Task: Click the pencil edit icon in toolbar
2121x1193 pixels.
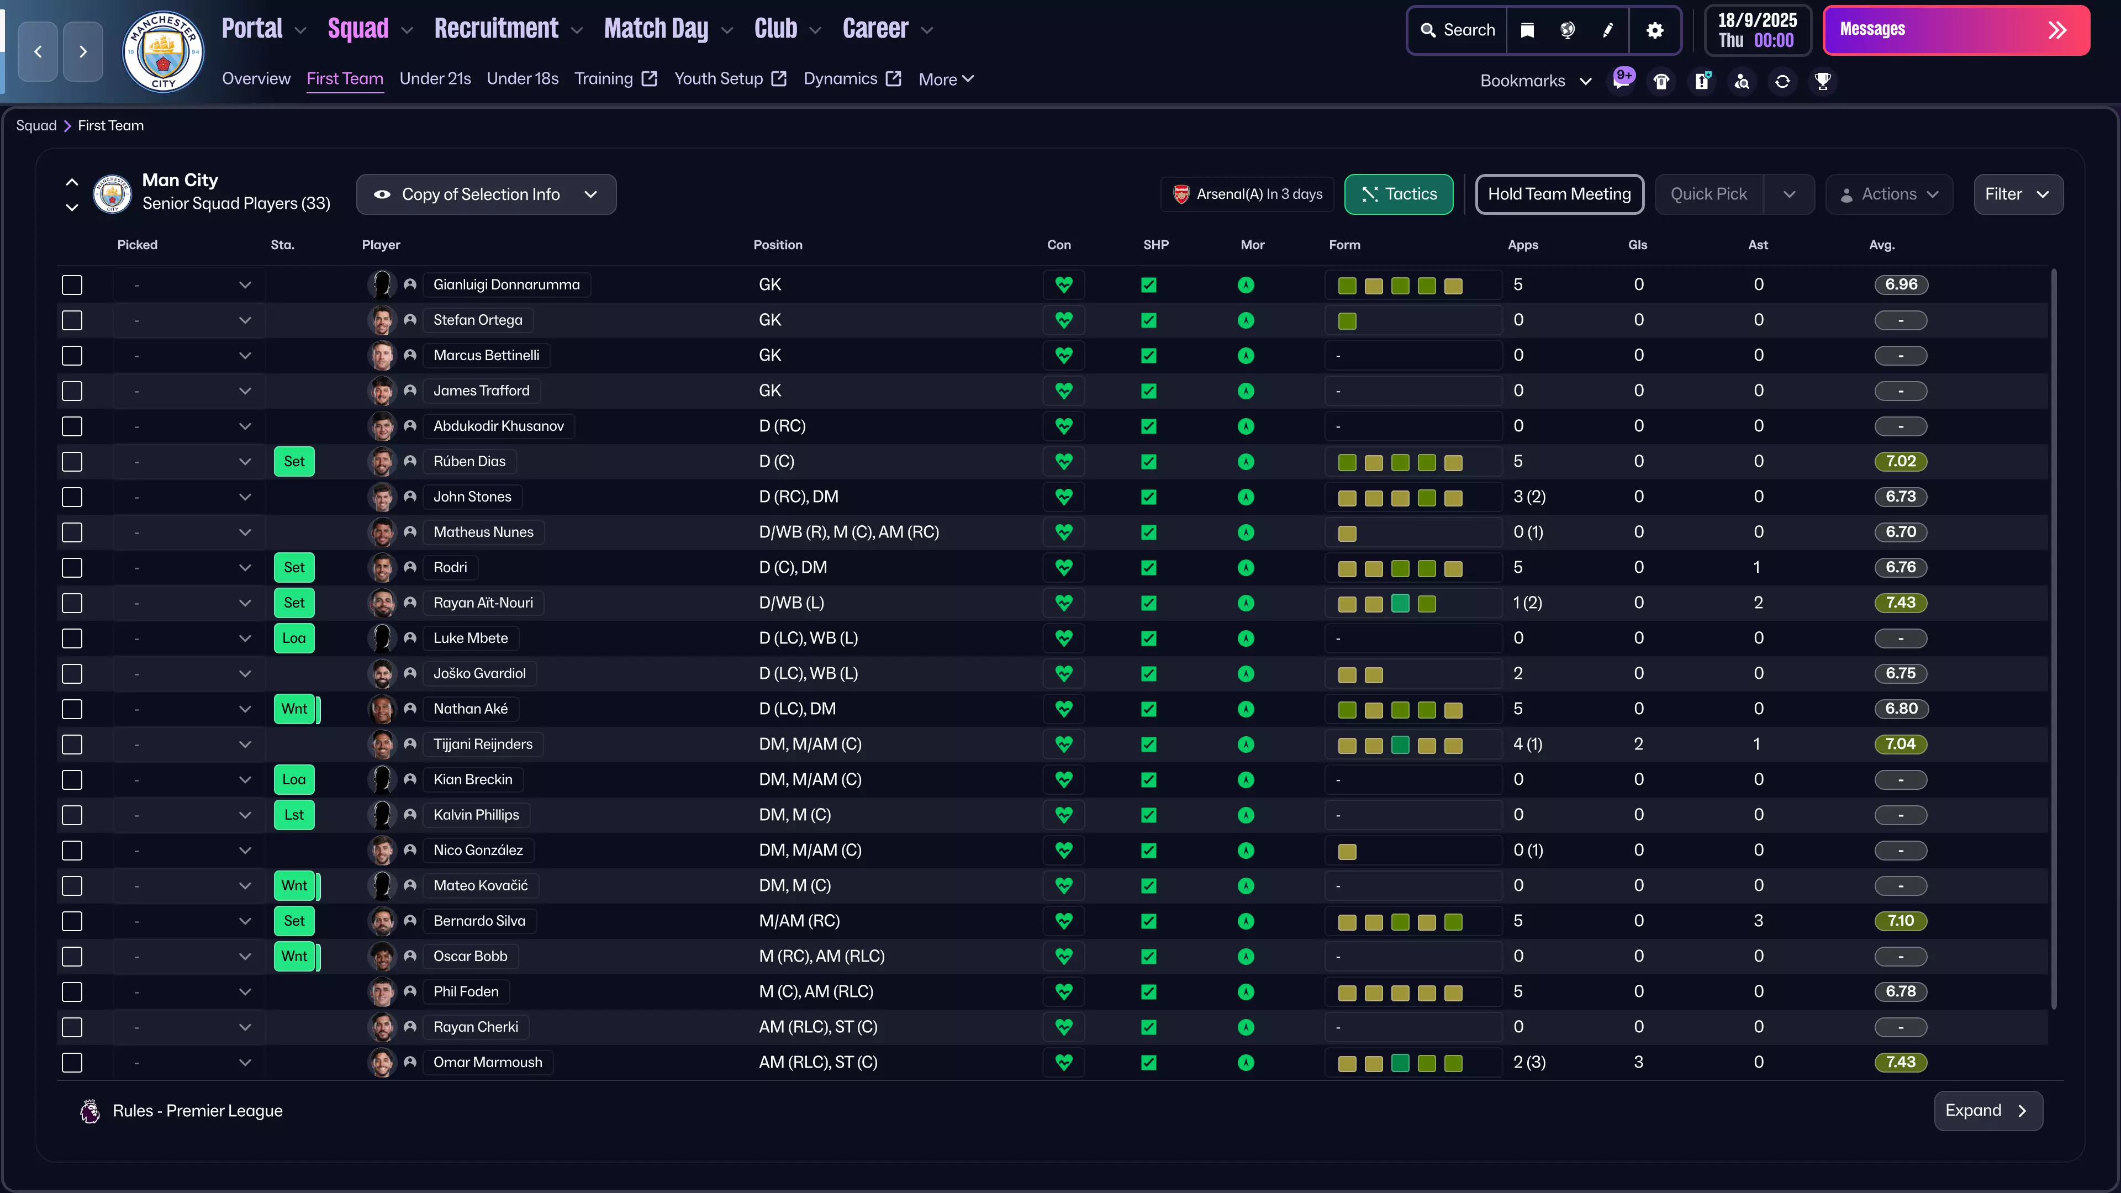Action: [x=1608, y=30]
